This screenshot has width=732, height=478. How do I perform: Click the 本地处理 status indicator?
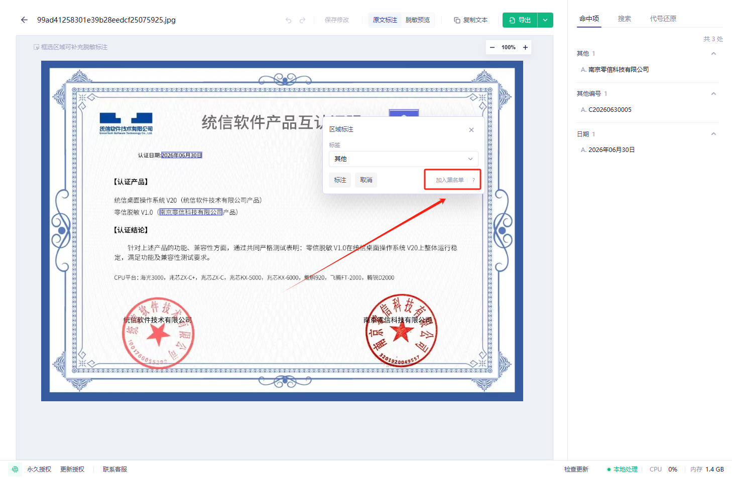click(x=623, y=469)
